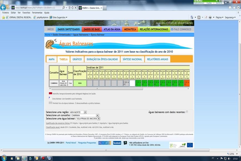Open the Favoritos menu in menu bar
Image resolution: width=241 pixels, height=161 pixels.
(26, 13)
